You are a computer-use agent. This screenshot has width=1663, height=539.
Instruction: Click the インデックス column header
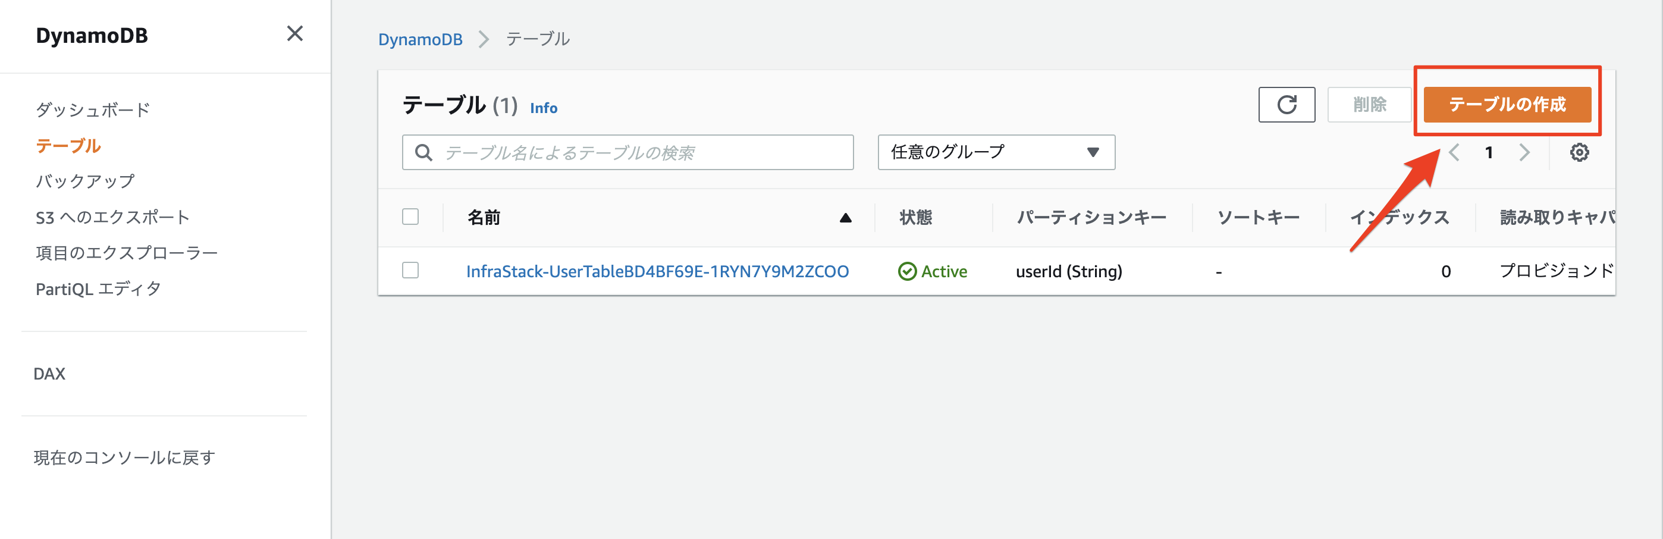(1400, 218)
